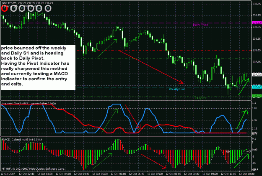Switch to the D daily timeframe circle

pyautogui.click(x=48, y=8)
